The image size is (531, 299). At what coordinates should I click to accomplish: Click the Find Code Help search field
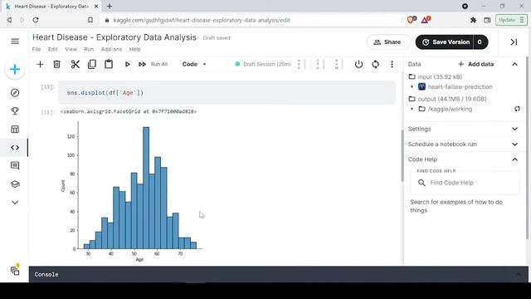point(465,183)
